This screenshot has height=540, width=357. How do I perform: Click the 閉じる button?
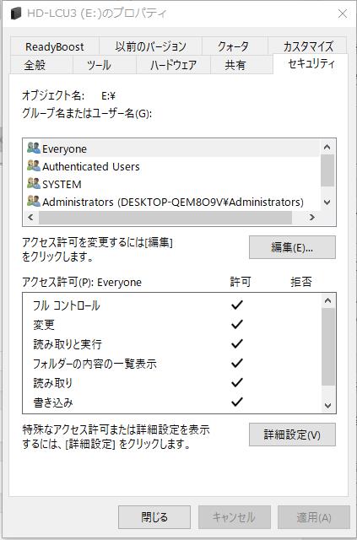click(x=154, y=517)
